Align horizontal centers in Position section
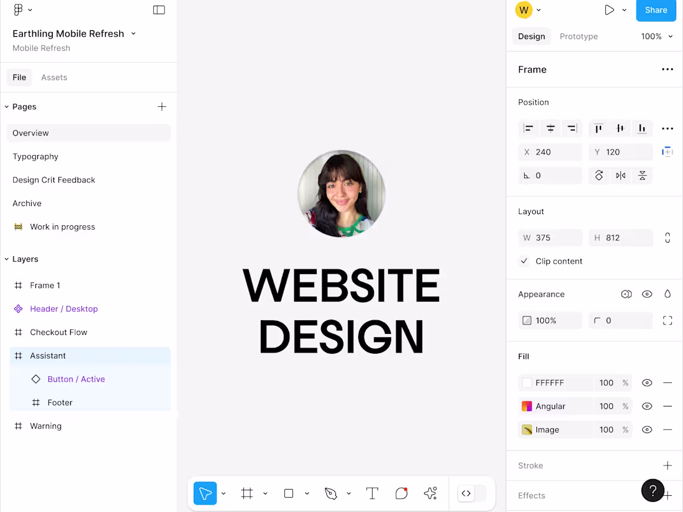The width and height of the screenshot is (683, 512). [550, 128]
